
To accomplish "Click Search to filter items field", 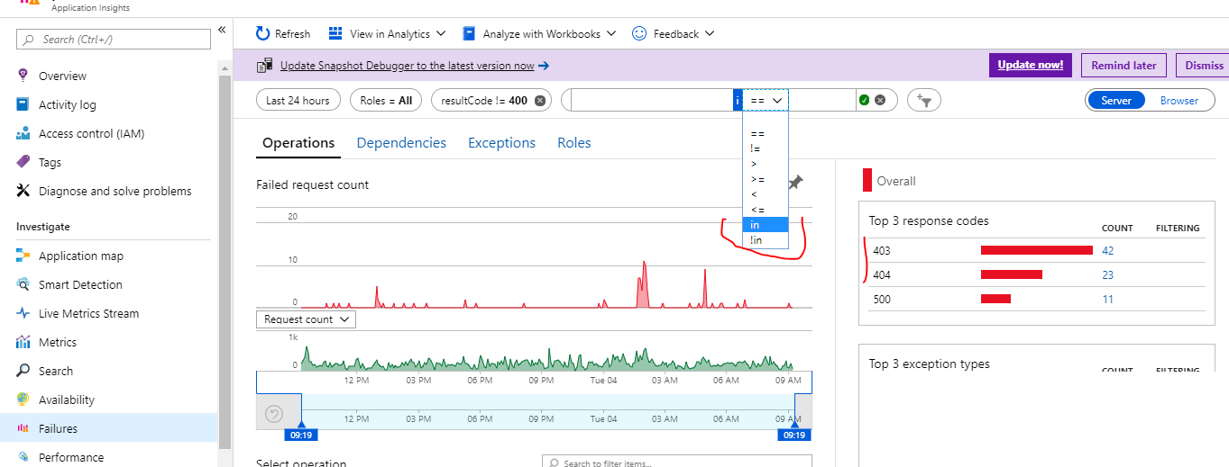I will (677, 463).
